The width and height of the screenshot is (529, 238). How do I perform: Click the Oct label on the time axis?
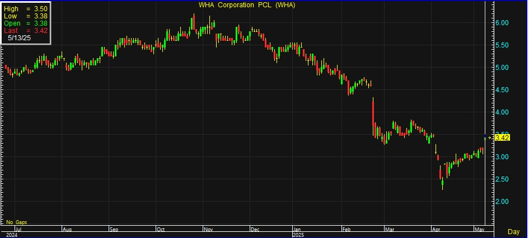coord(161,230)
